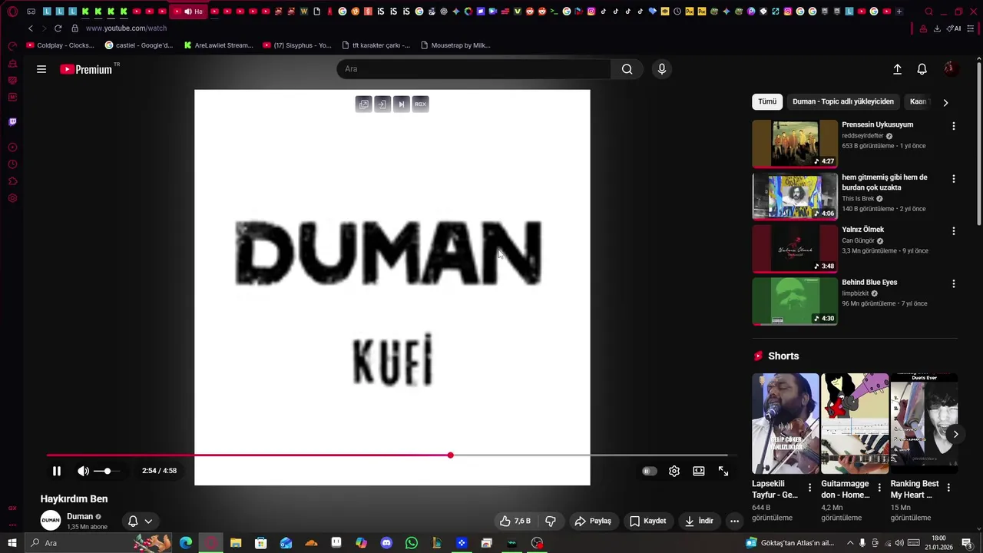The image size is (983, 553).
Task: Mute the video with speaker icon
Action: tap(83, 471)
